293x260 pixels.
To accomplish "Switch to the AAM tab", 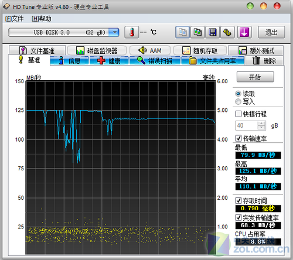I will pyautogui.click(x=150, y=50).
